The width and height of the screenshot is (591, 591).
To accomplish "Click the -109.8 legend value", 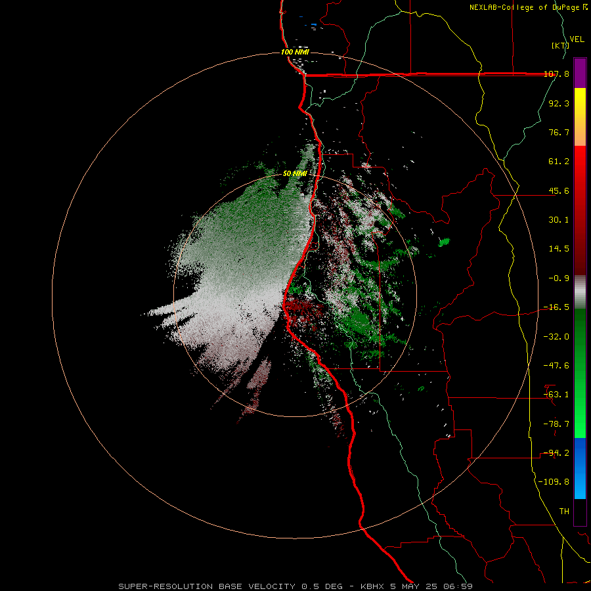I will (x=554, y=482).
